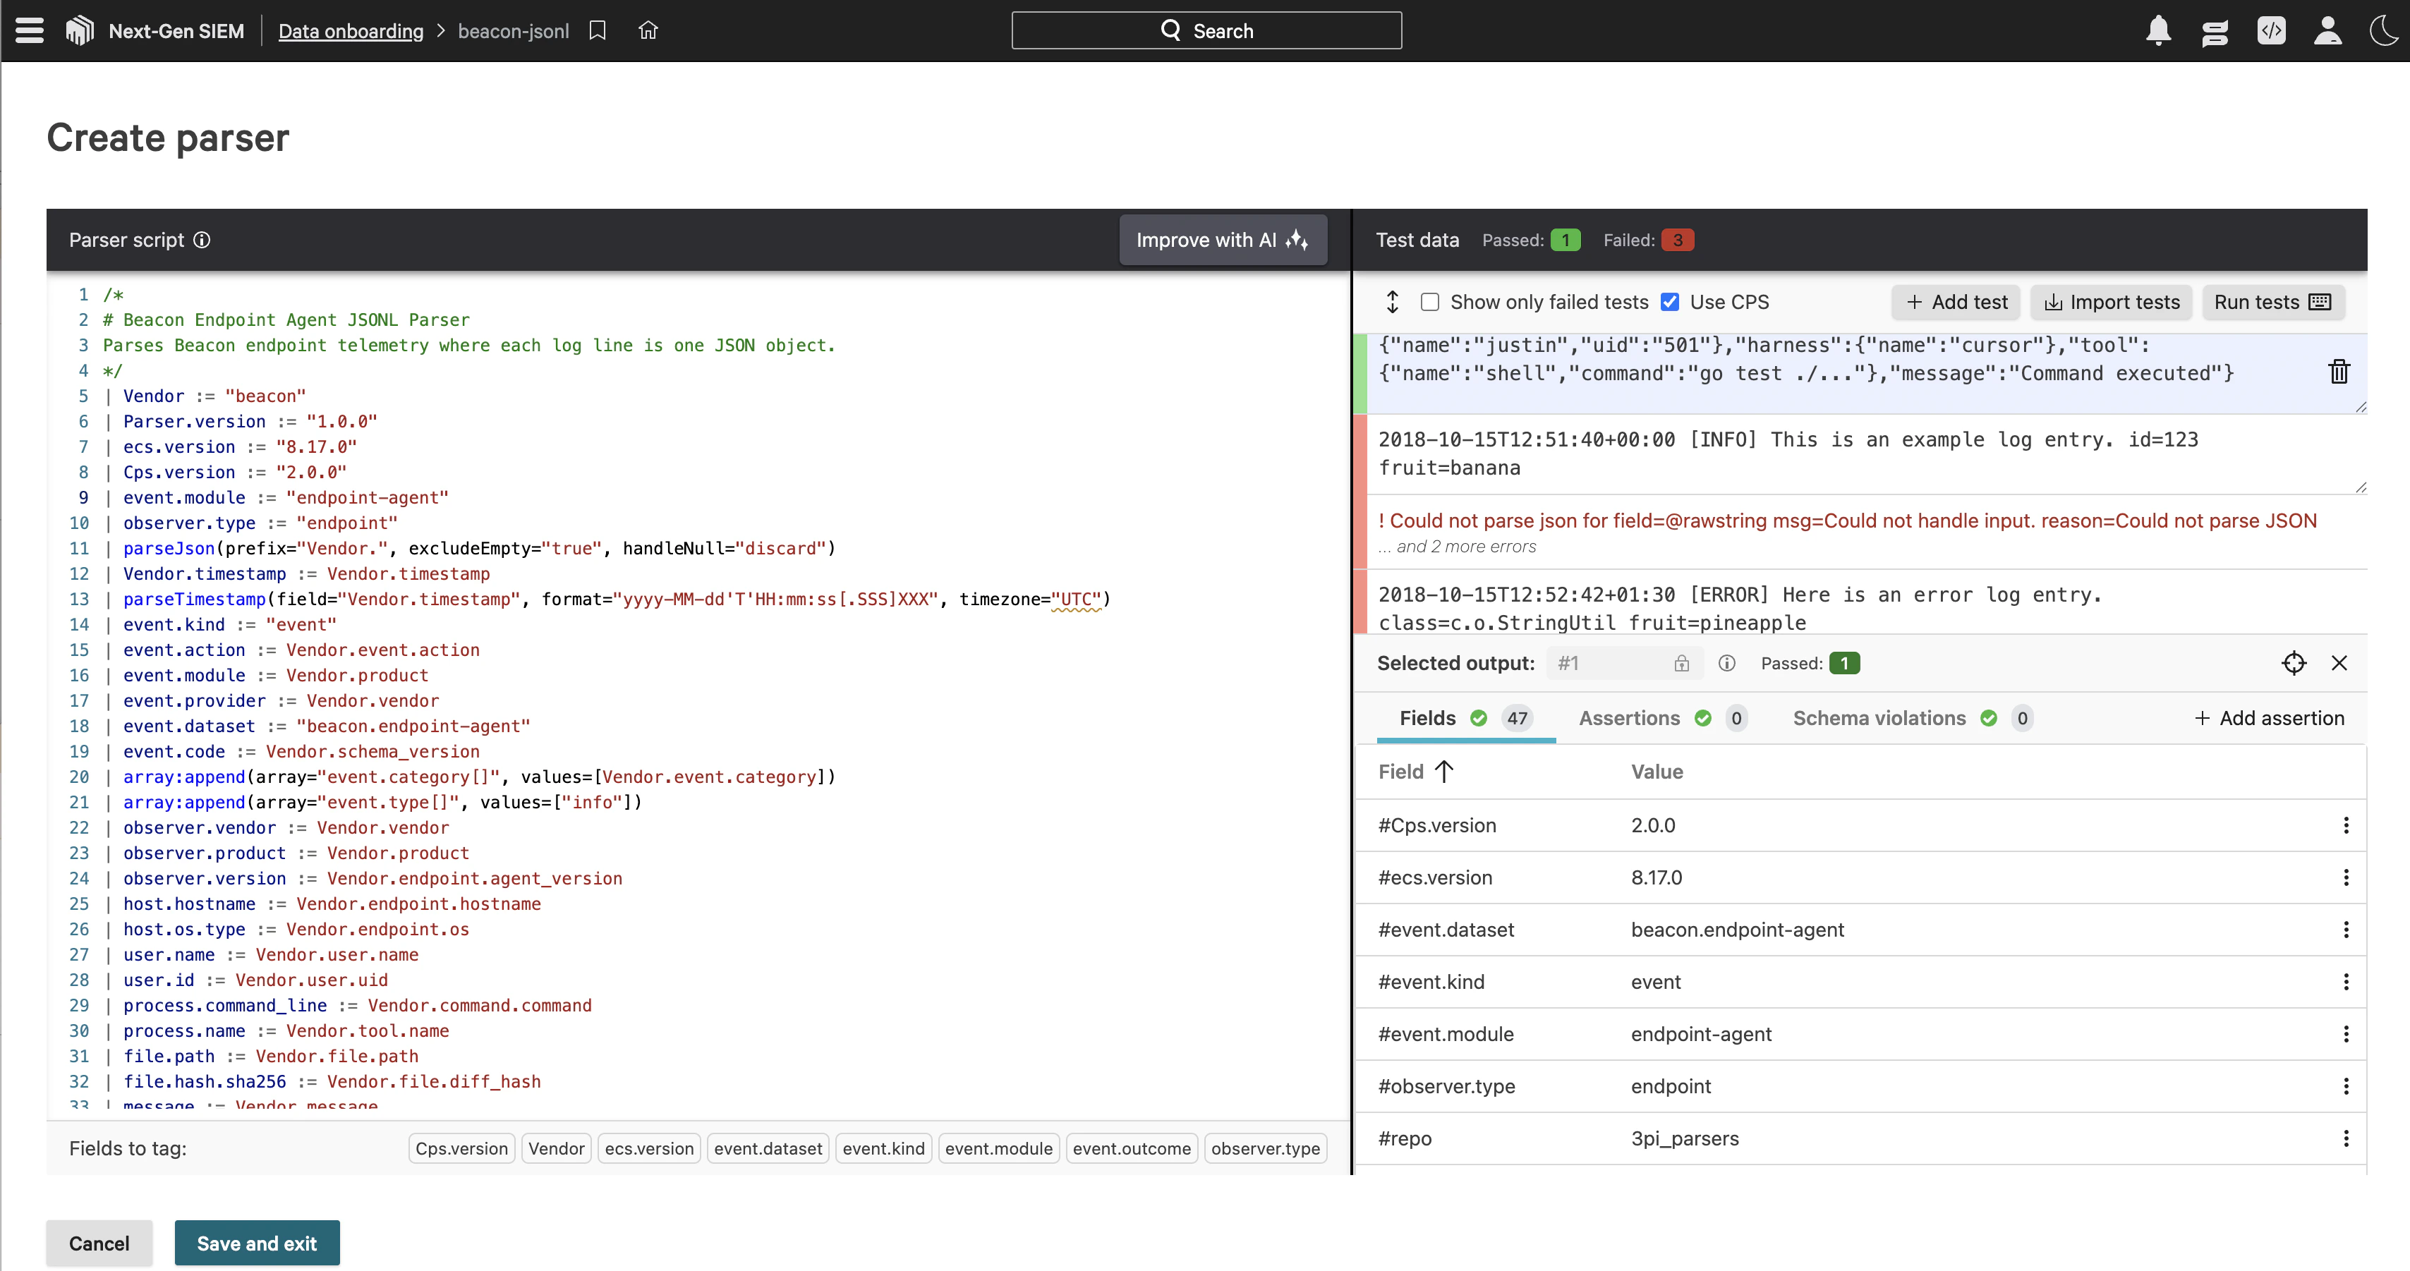Screen dimensions: 2410x1271
Task: Show Selected output info icon
Action: click(x=1727, y=663)
